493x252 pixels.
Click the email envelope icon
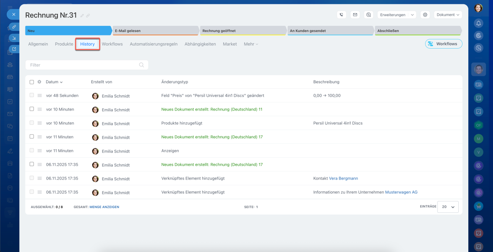point(355,15)
